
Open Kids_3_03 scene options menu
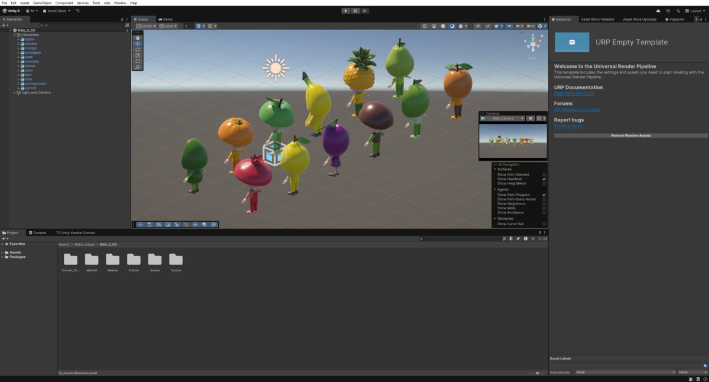pos(127,30)
